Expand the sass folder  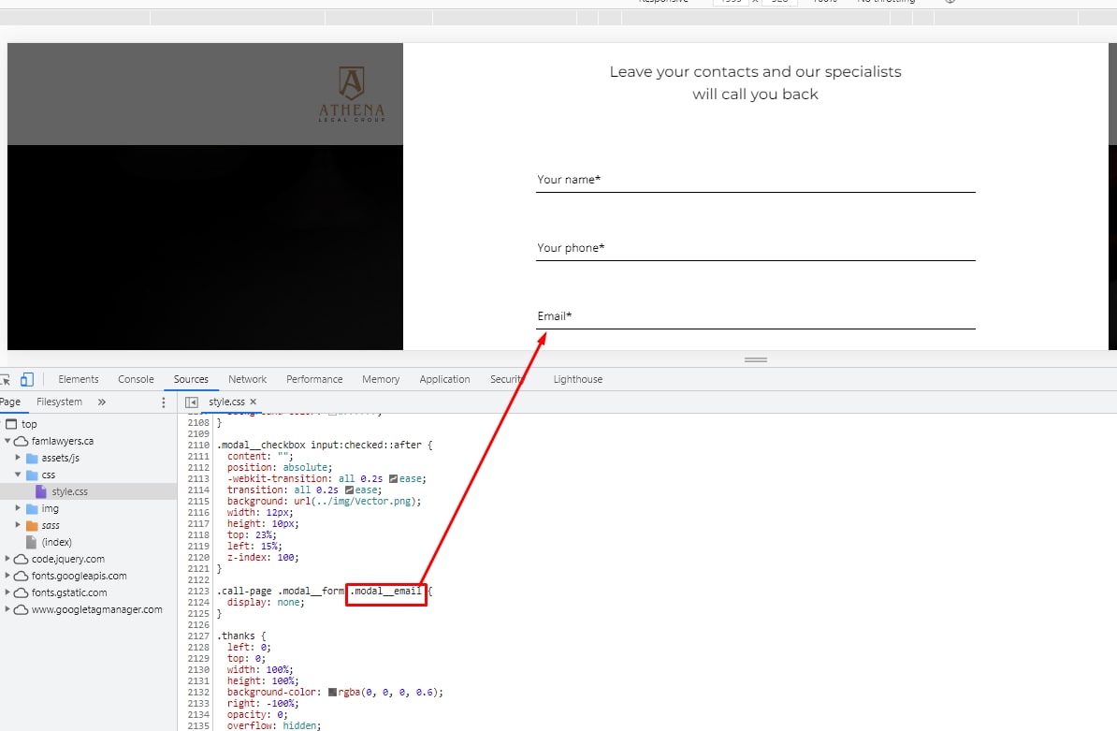(x=18, y=525)
